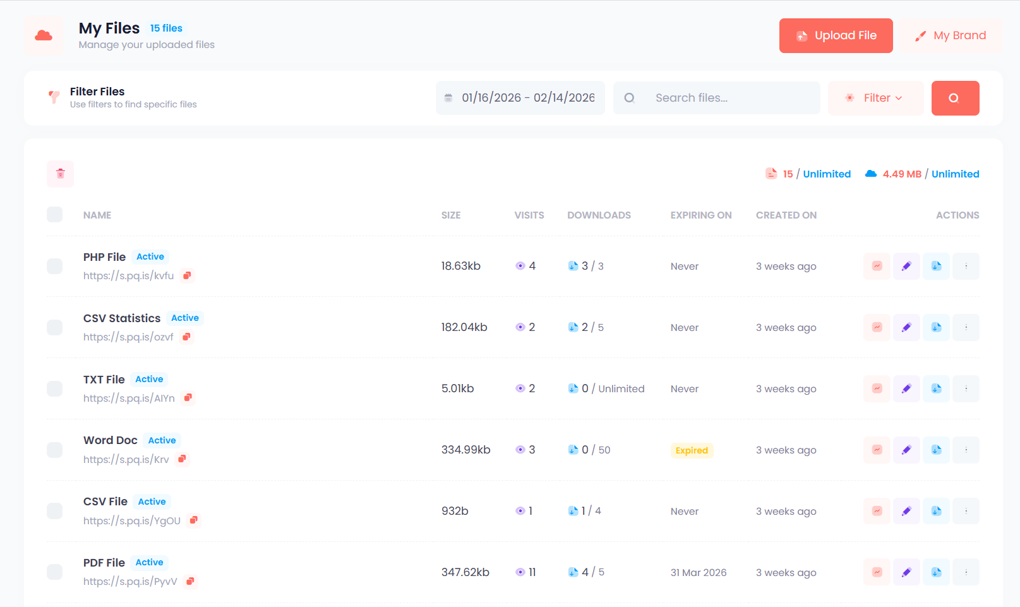1020x607 pixels.
Task: Open the date range picker
Action: pyautogui.click(x=520, y=98)
